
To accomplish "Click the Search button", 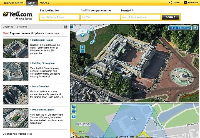I will (170, 17).
